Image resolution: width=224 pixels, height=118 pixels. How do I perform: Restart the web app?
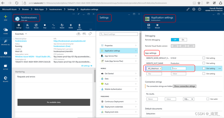pyautogui.click(x=62, y=26)
